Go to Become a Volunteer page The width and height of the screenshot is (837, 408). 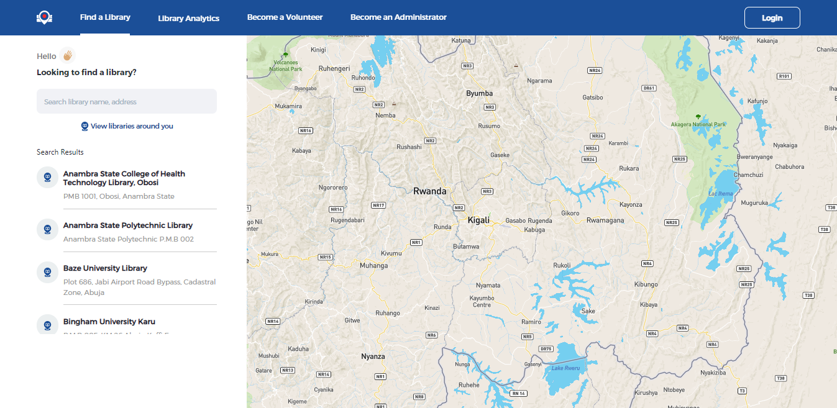(285, 17)
